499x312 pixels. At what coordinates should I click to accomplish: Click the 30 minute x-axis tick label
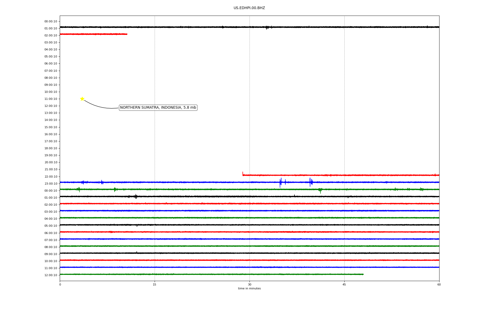249,284
